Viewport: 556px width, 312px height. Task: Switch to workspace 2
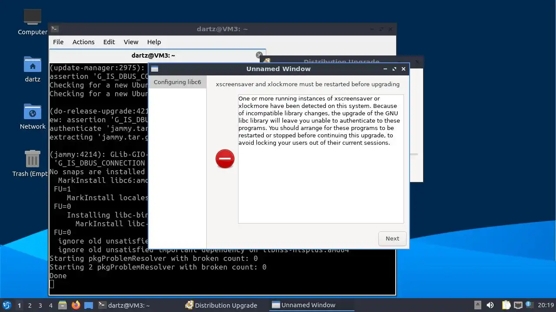pyautogui.click(x=30, y=305)
